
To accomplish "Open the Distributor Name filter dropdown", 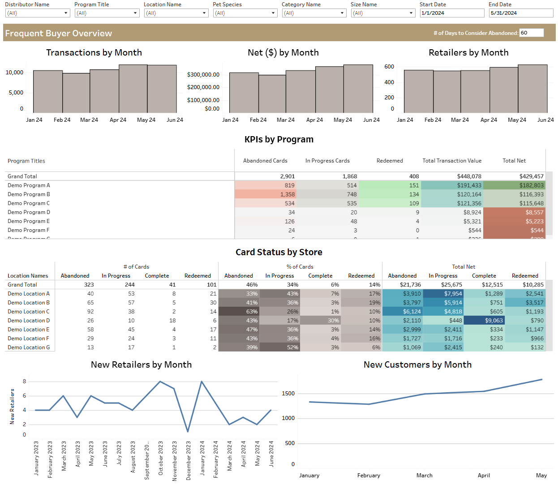I will (38, 13).
